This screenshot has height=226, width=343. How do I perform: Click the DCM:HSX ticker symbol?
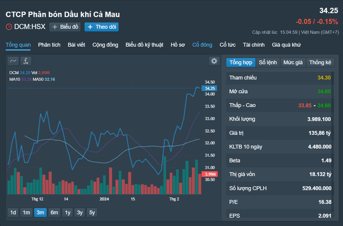(30, 27)
